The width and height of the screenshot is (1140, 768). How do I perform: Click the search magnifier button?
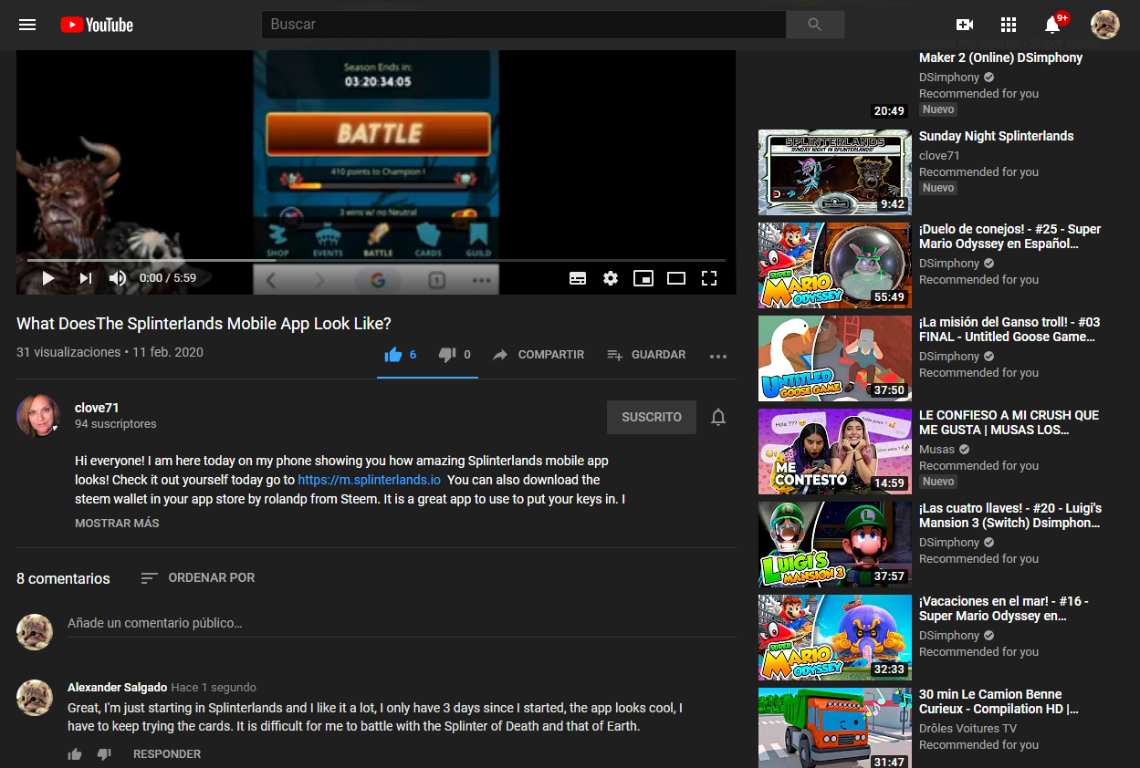click(x=815, y=25)
